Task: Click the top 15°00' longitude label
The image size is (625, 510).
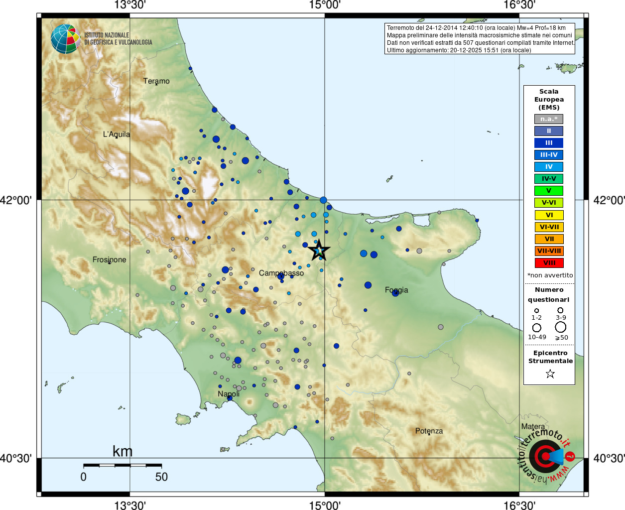Action: click(325, 5)
